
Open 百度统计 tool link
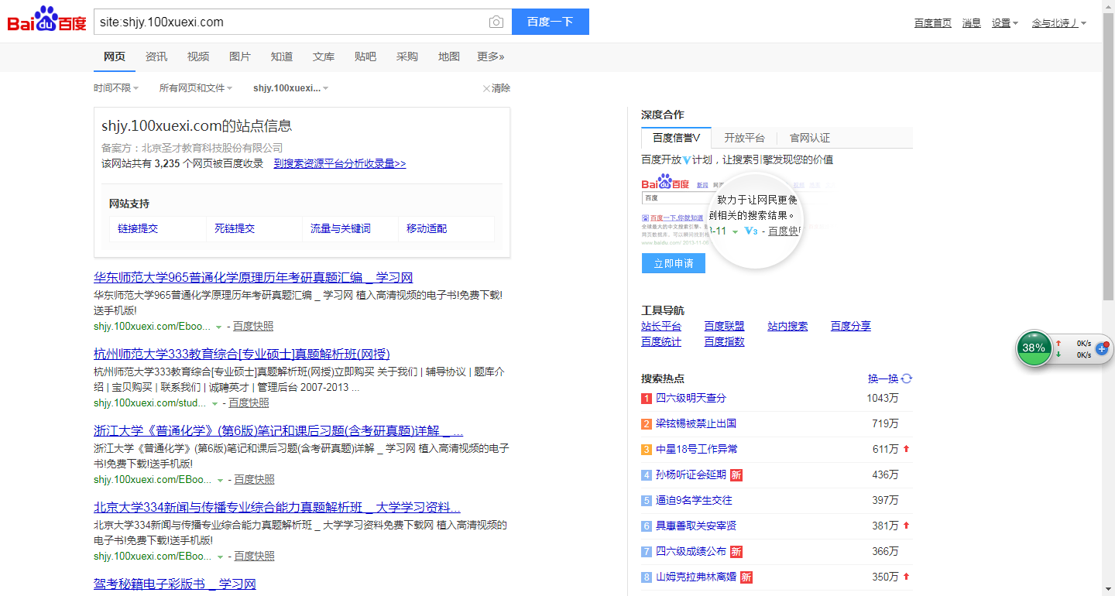tap(661, 342)
